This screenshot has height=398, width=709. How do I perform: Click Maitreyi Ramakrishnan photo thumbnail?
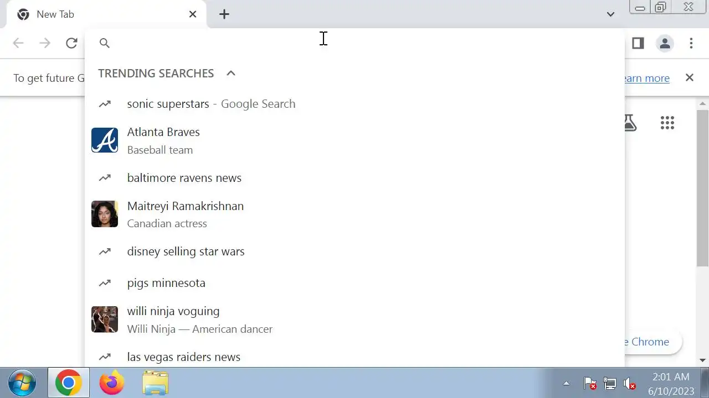(105, 214)
